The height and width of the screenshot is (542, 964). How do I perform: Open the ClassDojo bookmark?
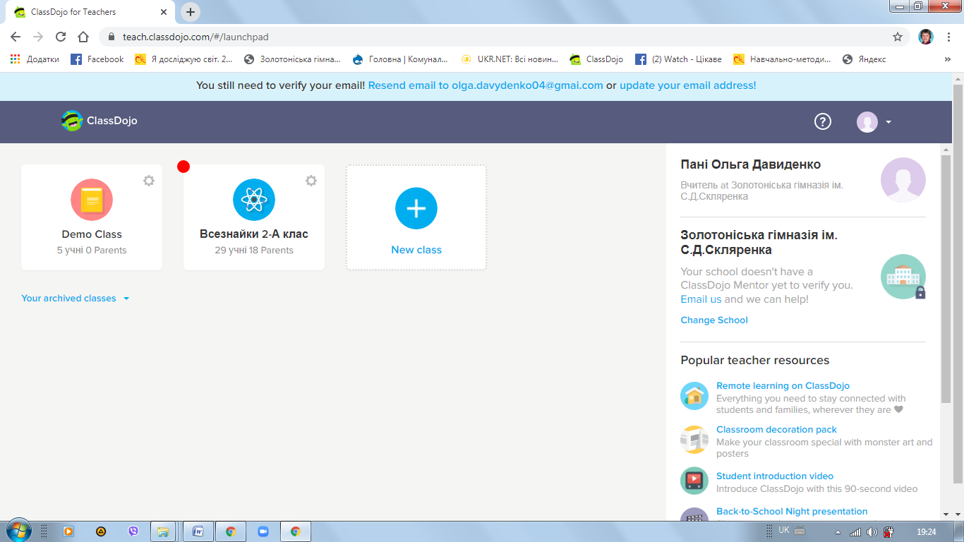(x=596, y=59)
